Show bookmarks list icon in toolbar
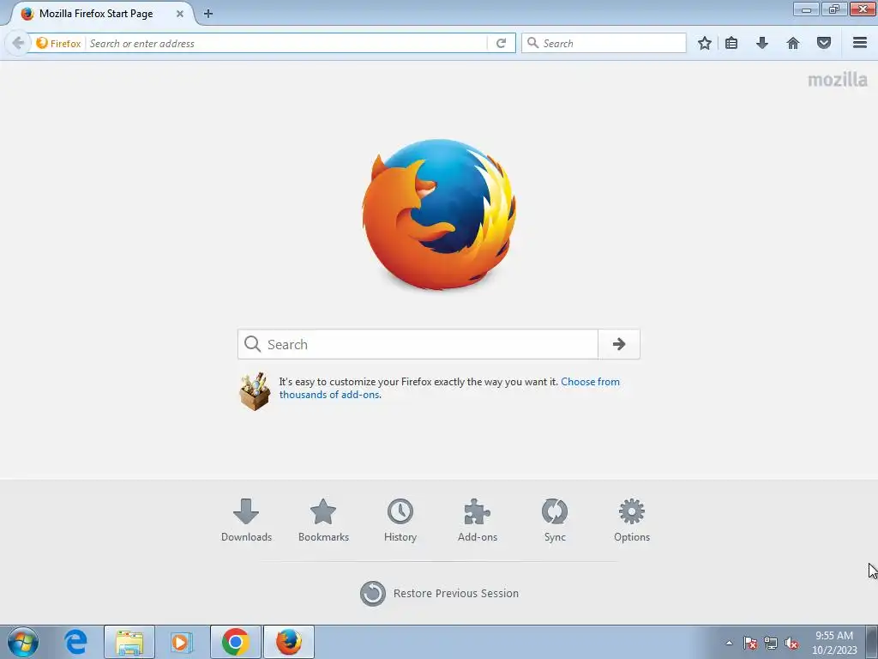The image size is (878, 659). (x=731, y=43)
